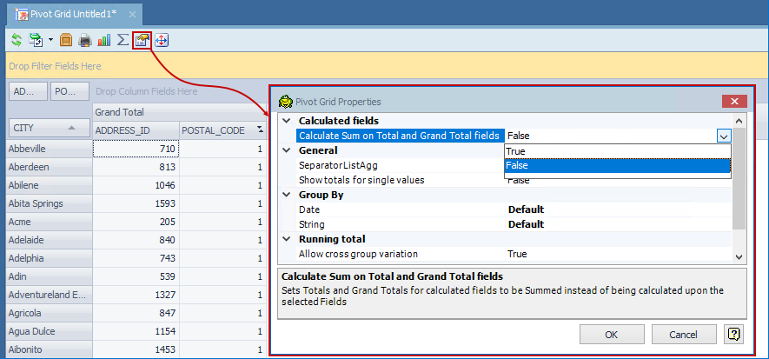The width and height of the screenshot is (769, 359).
Task: Select the Adin row header
Action: [49, 276]
